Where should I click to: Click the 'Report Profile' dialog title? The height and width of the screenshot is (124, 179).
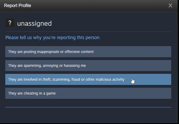coord(17,6)
